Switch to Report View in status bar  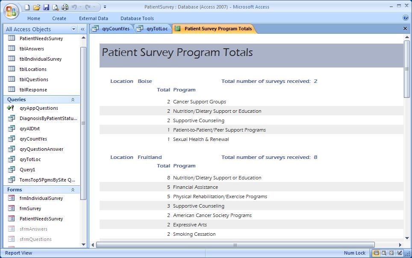click(376, 253)
